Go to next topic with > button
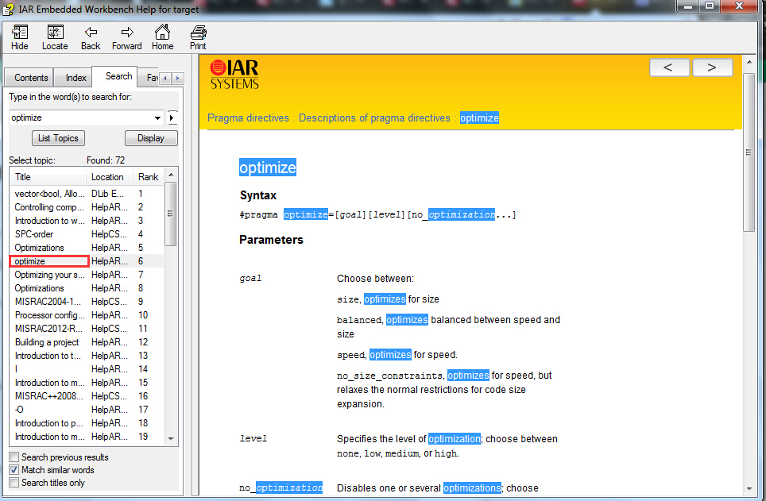This screenshot has width=766, height=501. click(x=711, y=67)
